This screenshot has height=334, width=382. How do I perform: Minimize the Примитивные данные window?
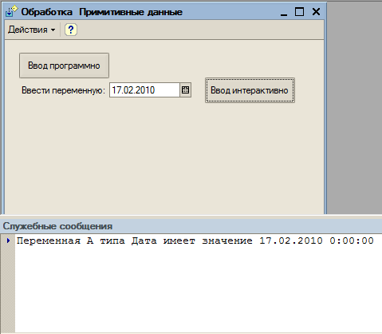pos(284,12)
